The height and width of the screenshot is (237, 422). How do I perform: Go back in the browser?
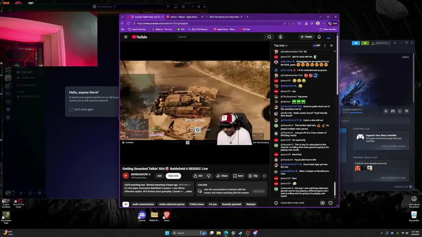[122, 23]
